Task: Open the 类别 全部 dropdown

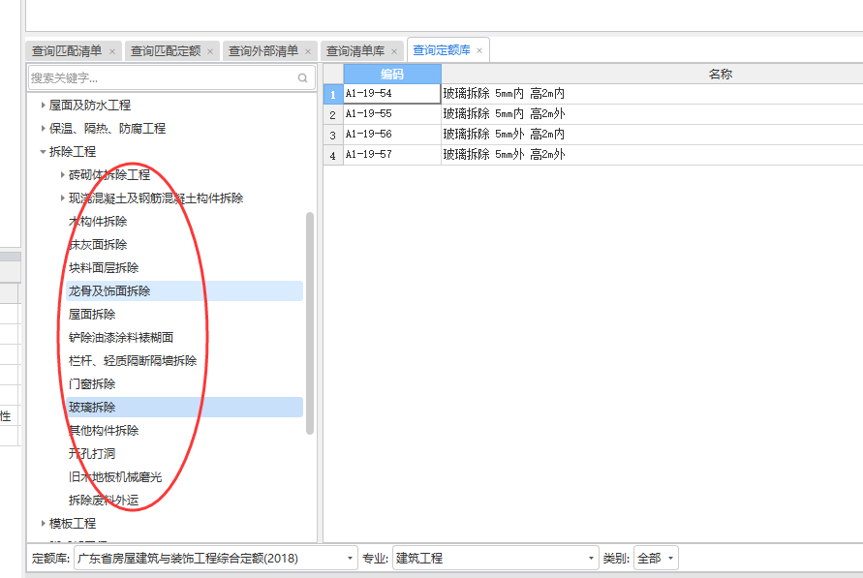Action: 656,559
